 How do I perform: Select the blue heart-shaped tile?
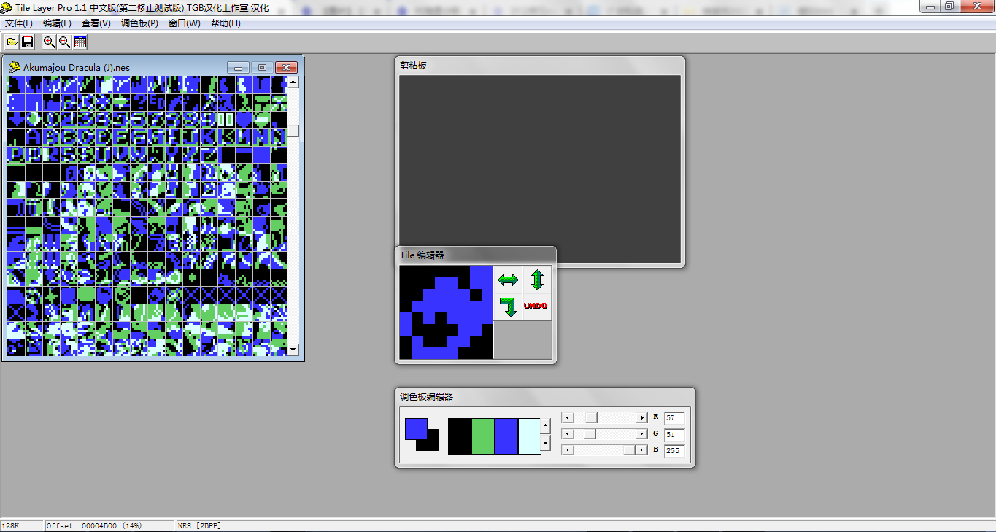244,120
